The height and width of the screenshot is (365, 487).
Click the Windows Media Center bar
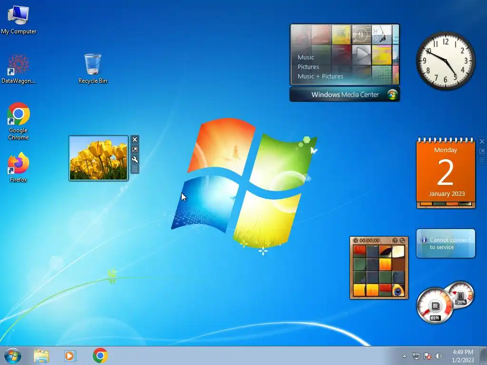(345, 95)
